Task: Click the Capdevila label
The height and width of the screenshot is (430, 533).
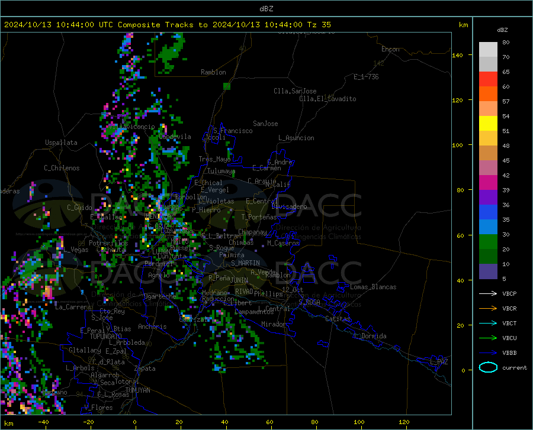Action: click(x=175, y=137)
